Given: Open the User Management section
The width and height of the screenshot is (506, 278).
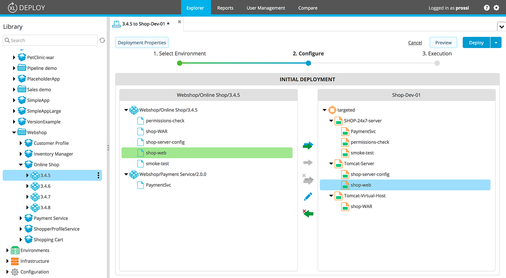Looking at the screenshot, I should [x=266, y=7].
